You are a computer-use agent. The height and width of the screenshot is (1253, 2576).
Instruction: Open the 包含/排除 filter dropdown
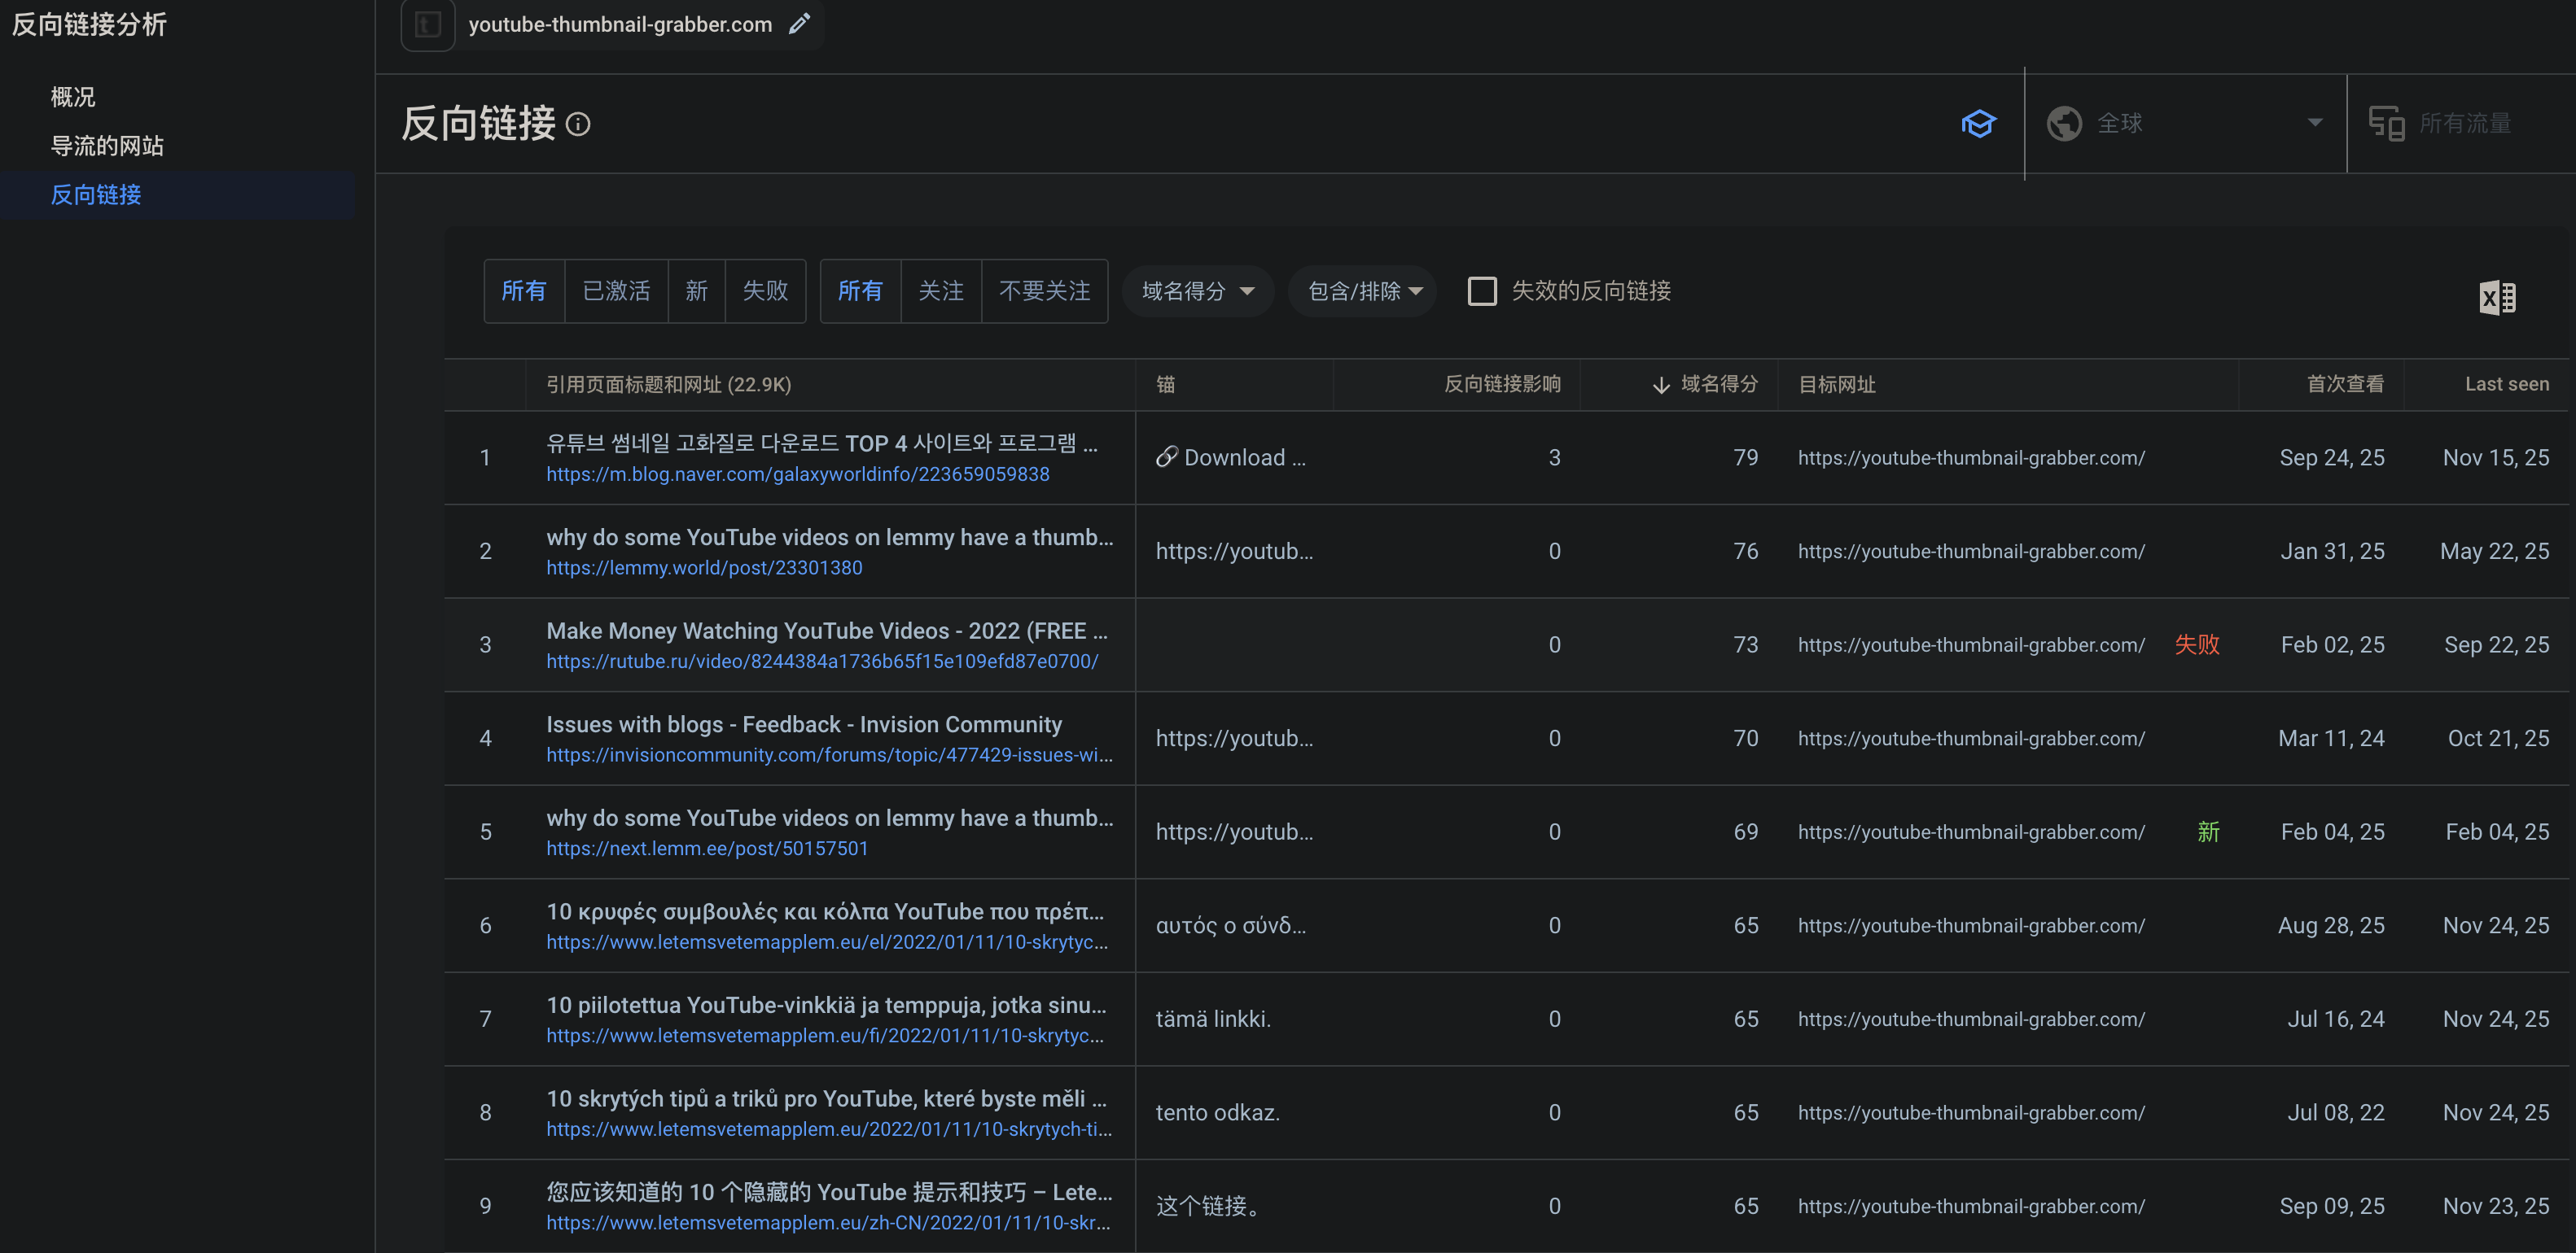[1363, 290]
